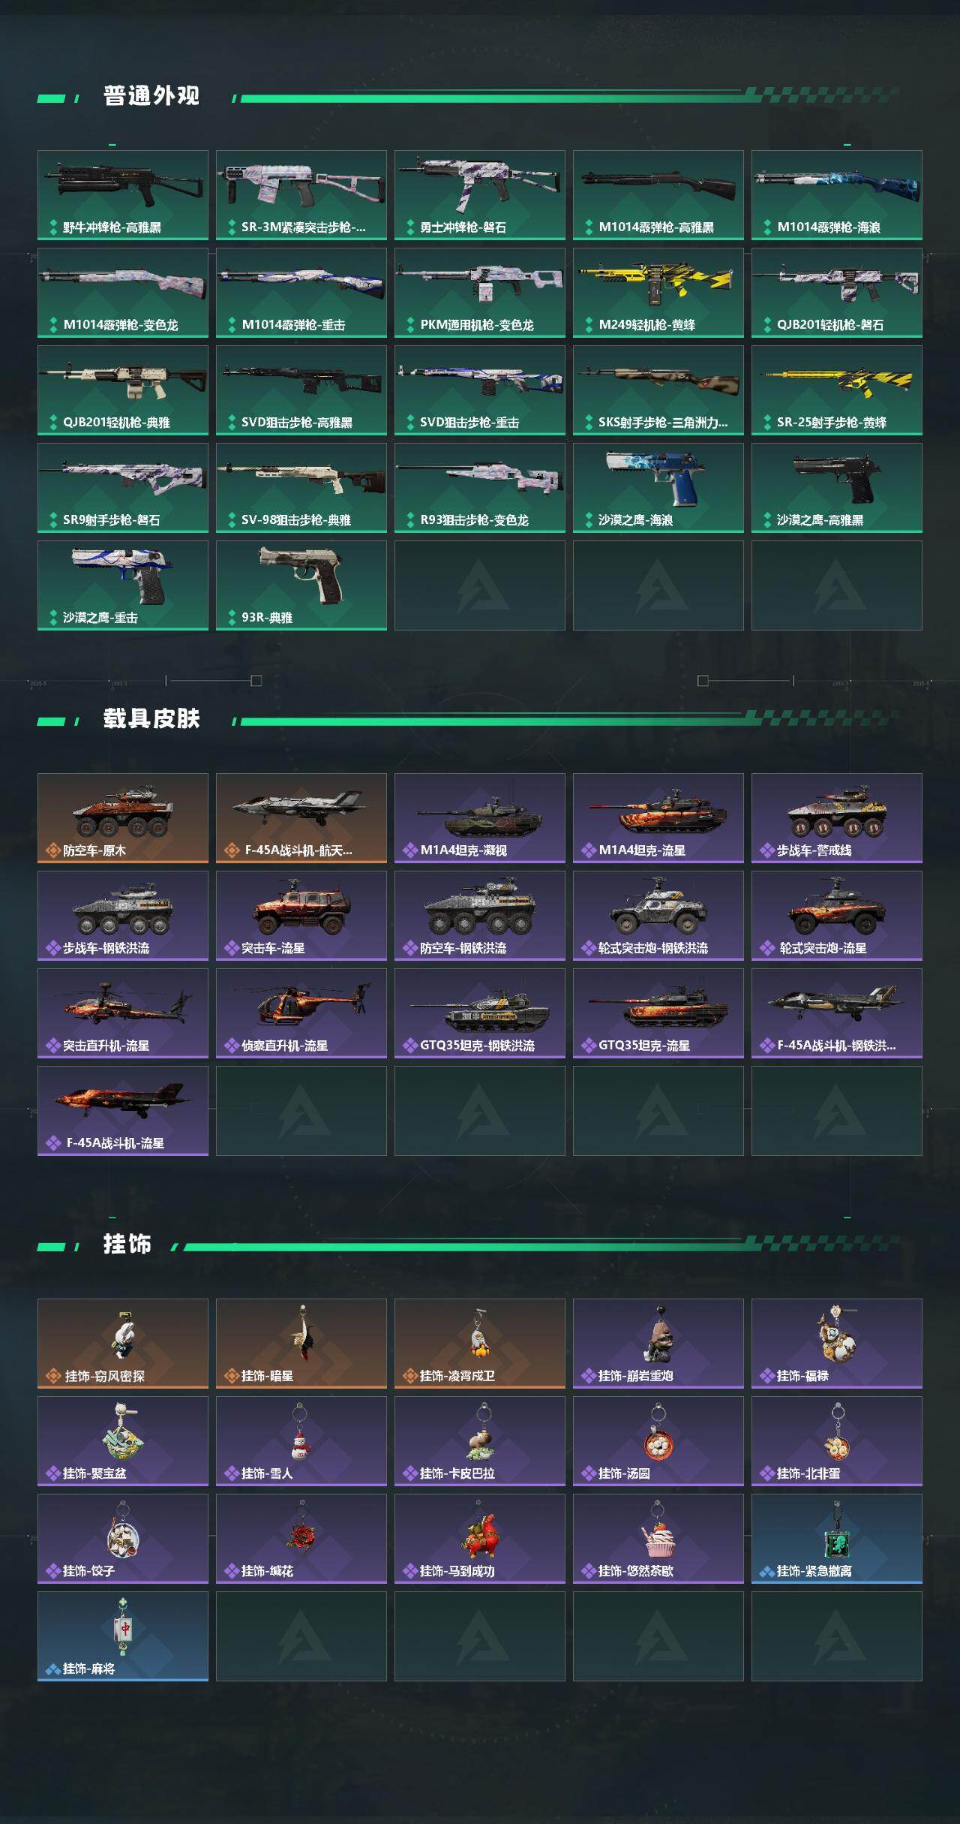The image size is (960, 1824).
Task: Click the 轮式突击炮-流星 vehicle skin
Action: (837, 916)
